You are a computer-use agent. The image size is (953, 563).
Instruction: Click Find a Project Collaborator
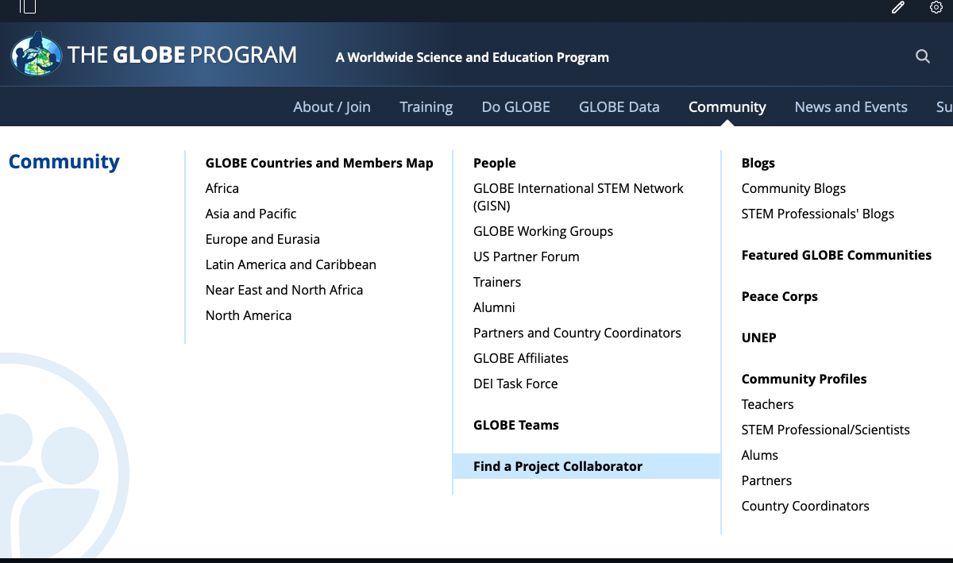coord(558,466)
